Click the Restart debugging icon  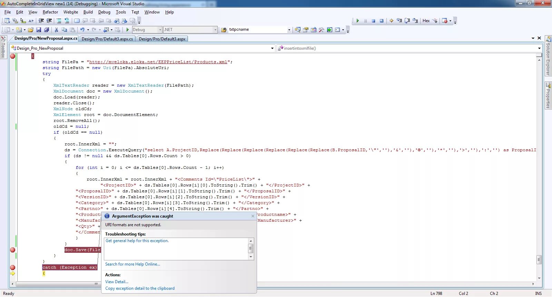[x=382, y=21]
